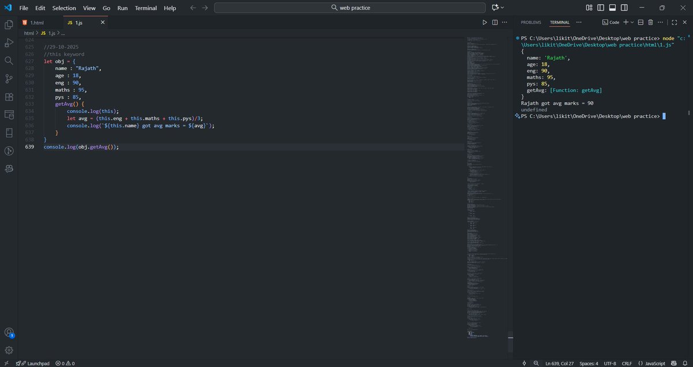Change indentation via Spaces: 4
This screenshot has width=693, height=367.
(588, 363)
